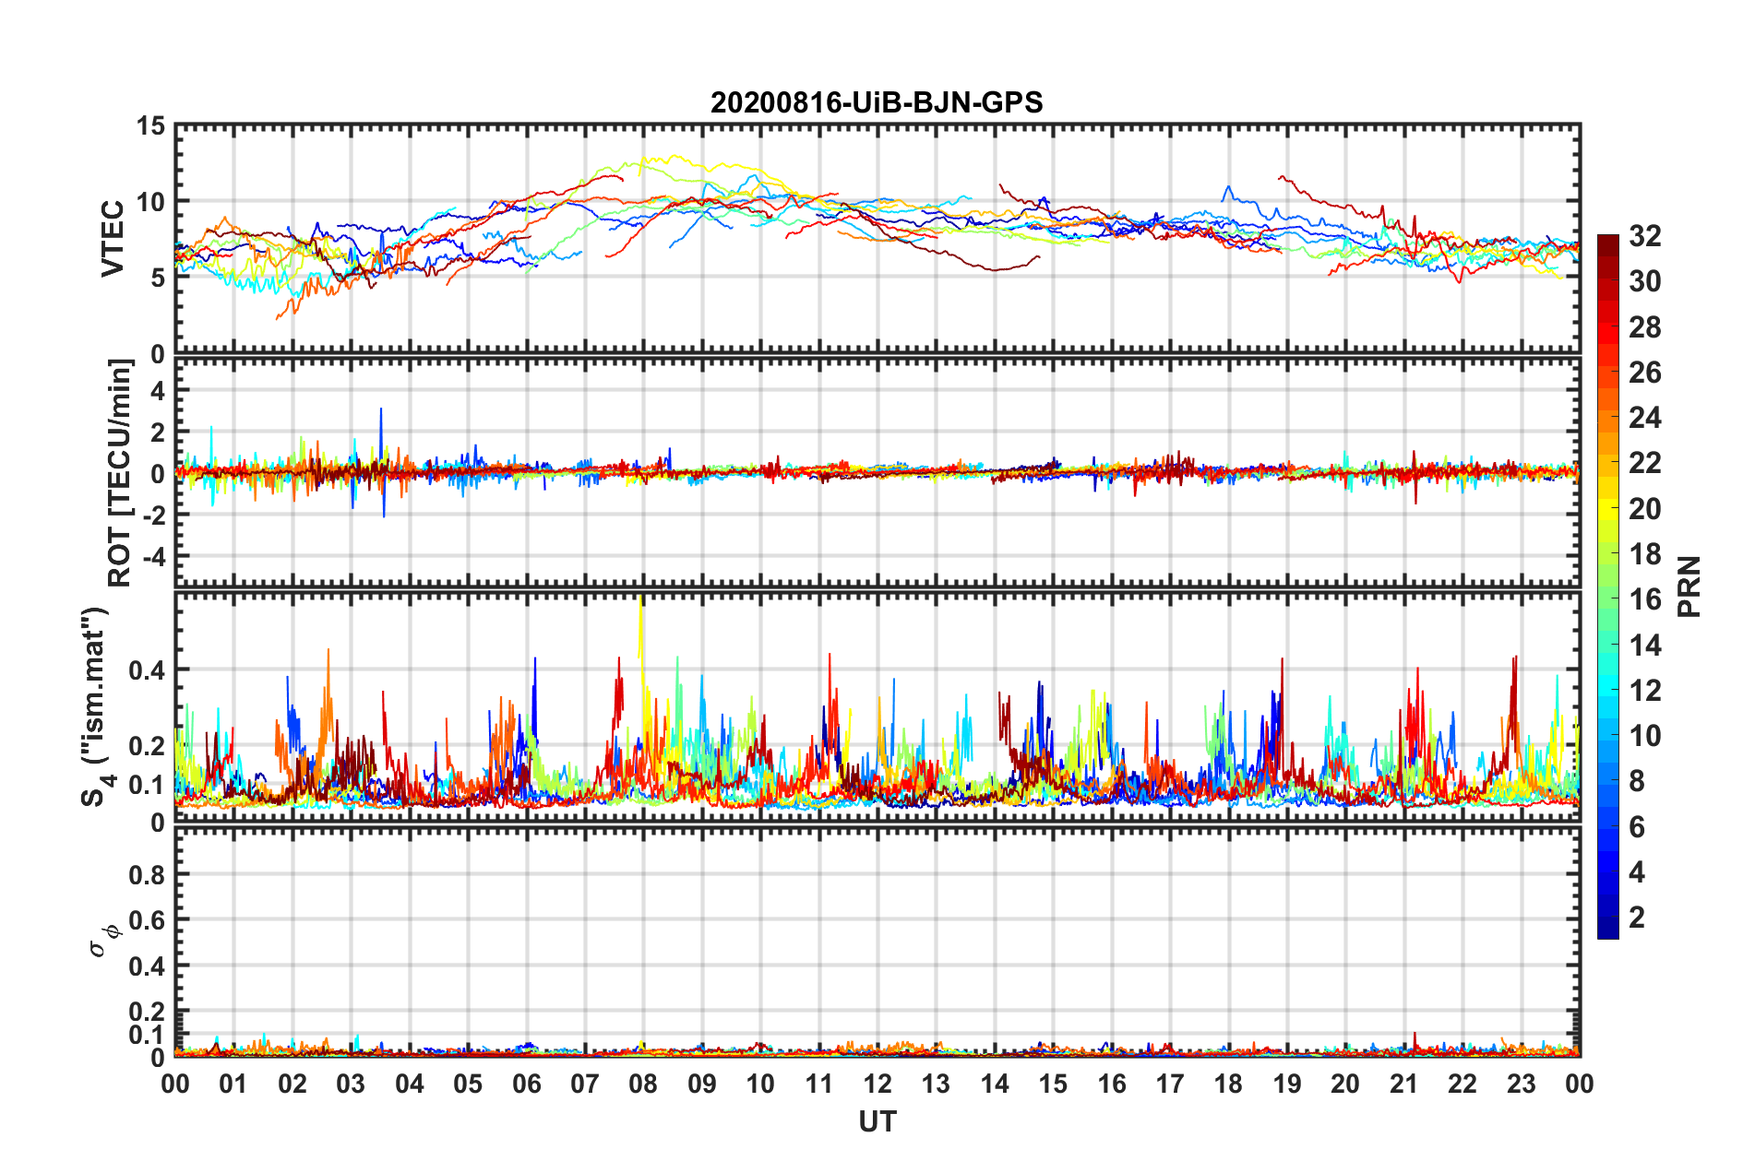Select colorbar tick label 14
1755x1173 pixels.
point(1644,646)
